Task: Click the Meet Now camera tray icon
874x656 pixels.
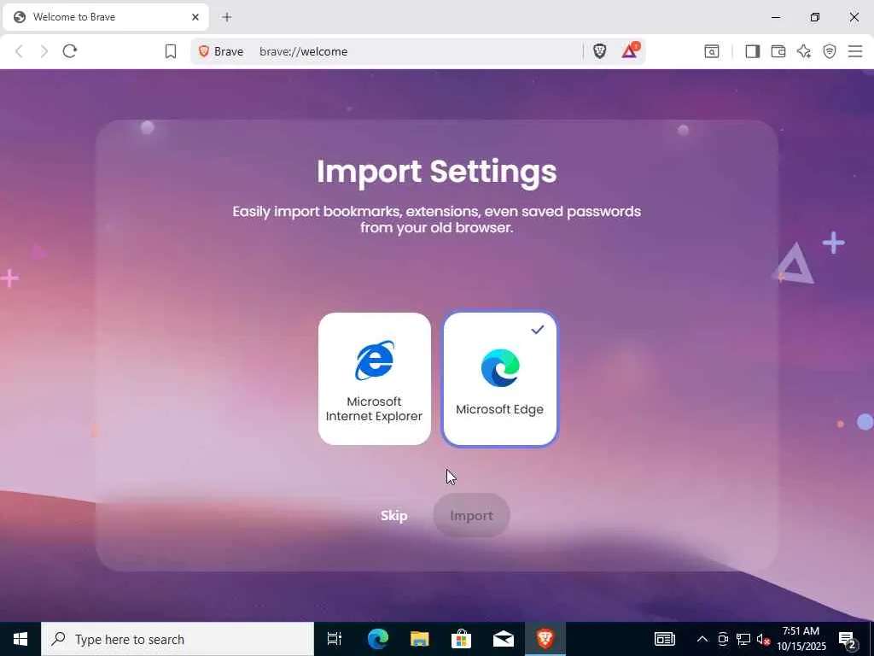Action: pos(723,639)
